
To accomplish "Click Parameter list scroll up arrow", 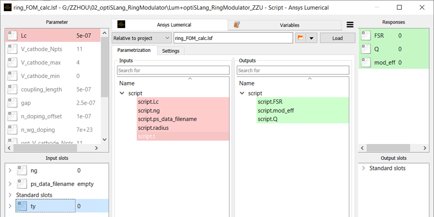I will [x=104, y=33].
